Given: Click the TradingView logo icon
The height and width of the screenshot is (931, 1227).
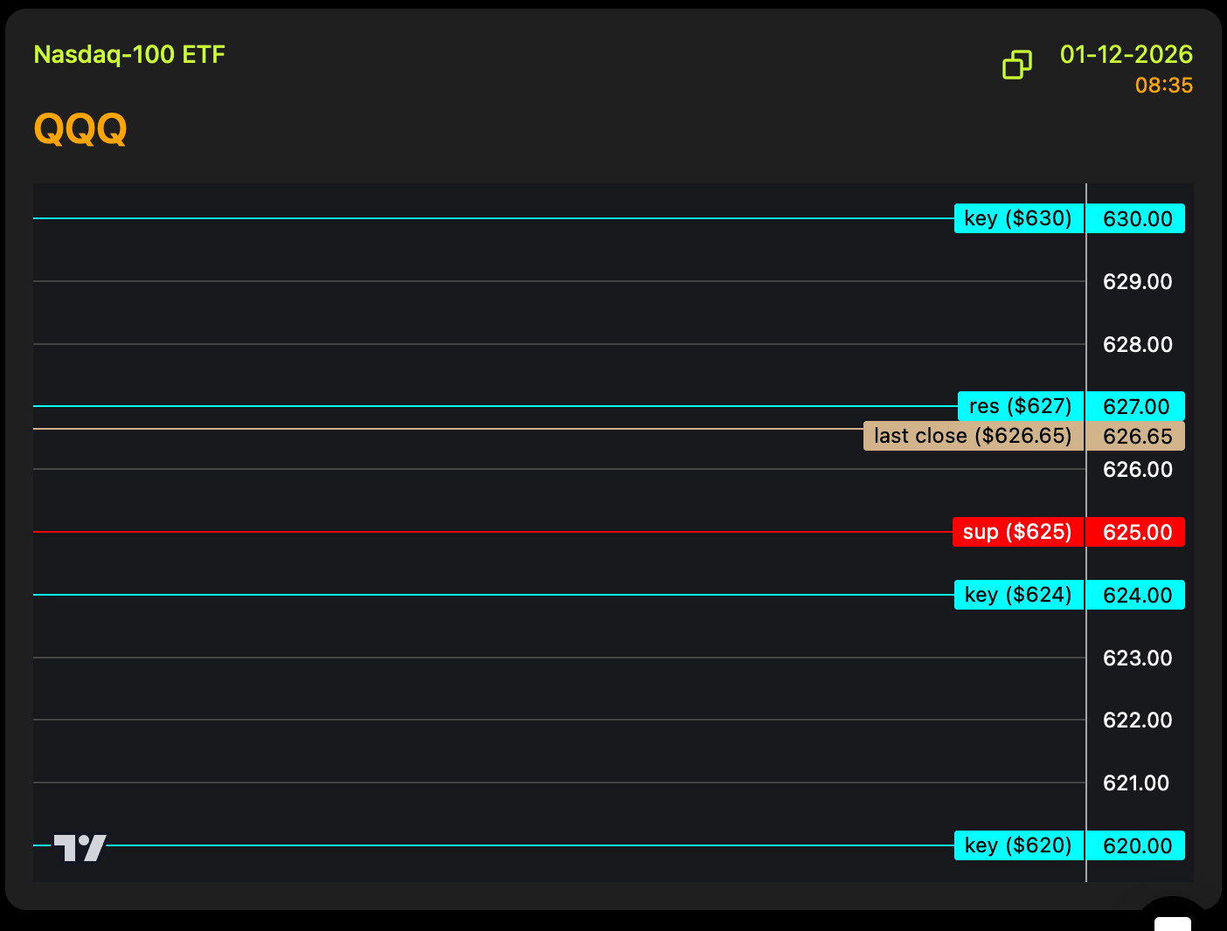Looking at the screenshot, I should (80, 847).
